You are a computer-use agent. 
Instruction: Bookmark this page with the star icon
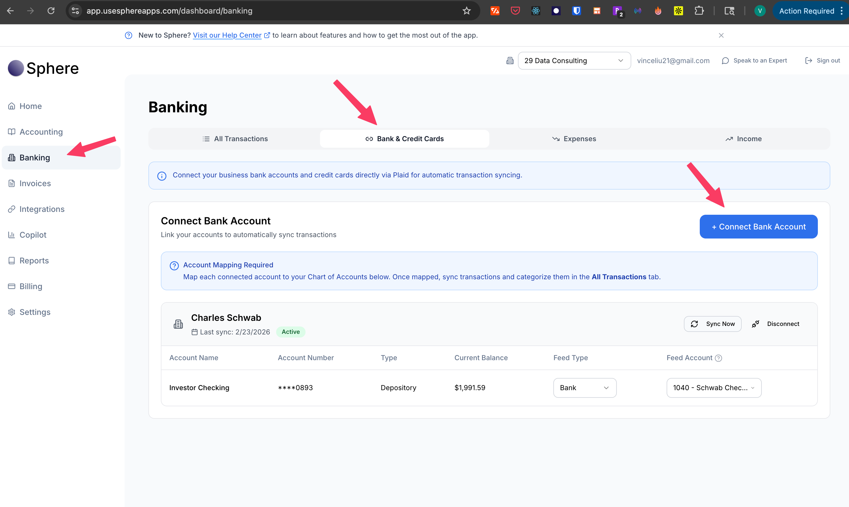[x=466, y=11]
